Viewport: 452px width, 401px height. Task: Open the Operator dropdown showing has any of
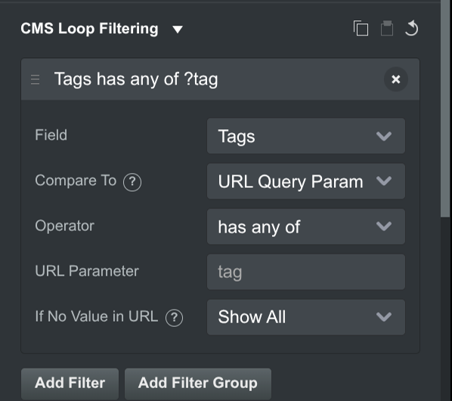(x=306, y=227)
